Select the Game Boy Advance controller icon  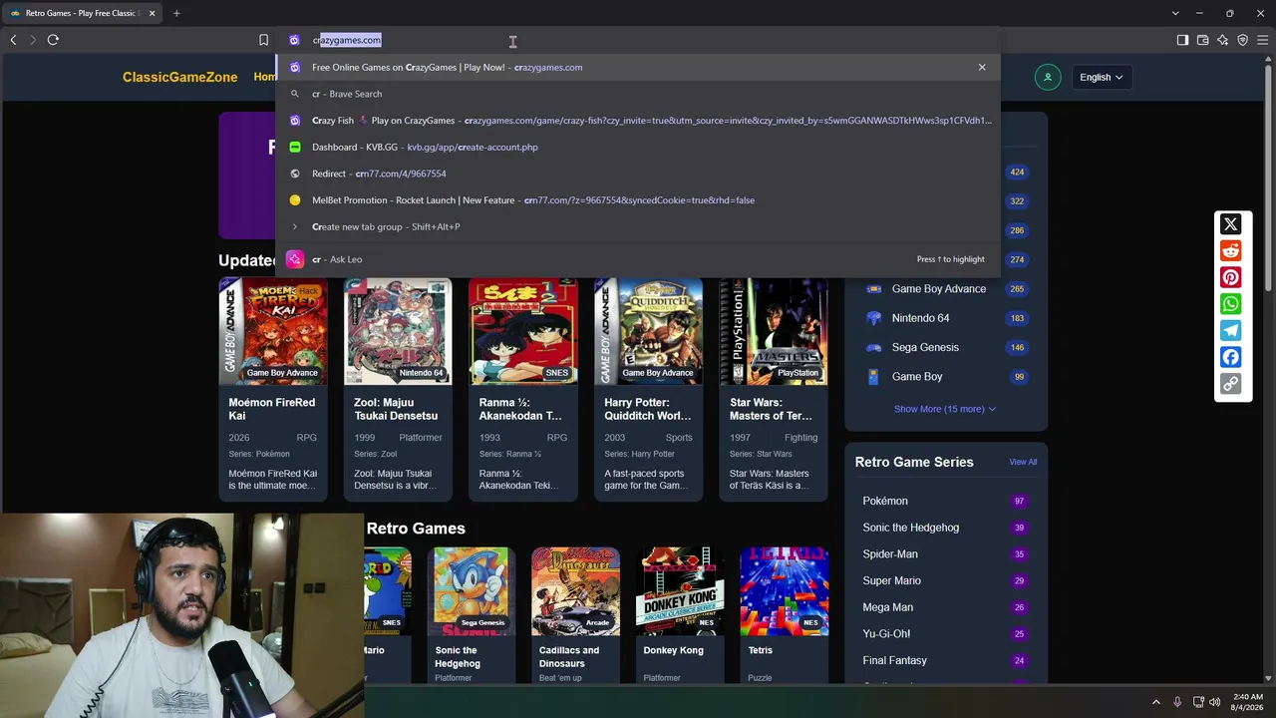point(874,289)
